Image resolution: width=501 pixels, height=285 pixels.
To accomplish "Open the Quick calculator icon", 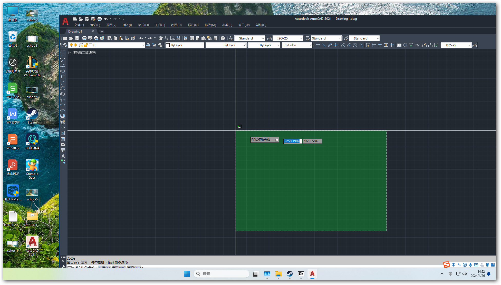I will 215,38.
